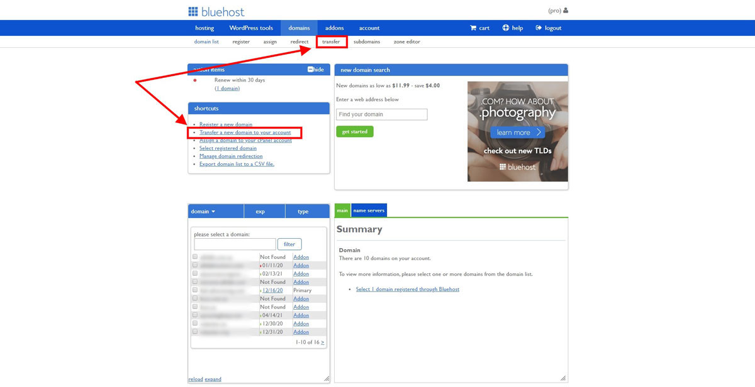Screen dimensions: 755x387
Task: Click the get started button
Action: pos(355,131)
